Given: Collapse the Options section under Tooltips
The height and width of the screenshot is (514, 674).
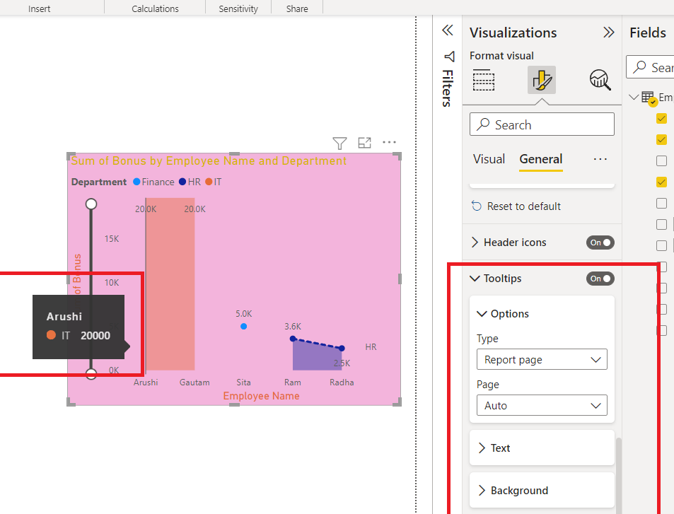Looking at the screenshot, I should click(x=482, y=313).
